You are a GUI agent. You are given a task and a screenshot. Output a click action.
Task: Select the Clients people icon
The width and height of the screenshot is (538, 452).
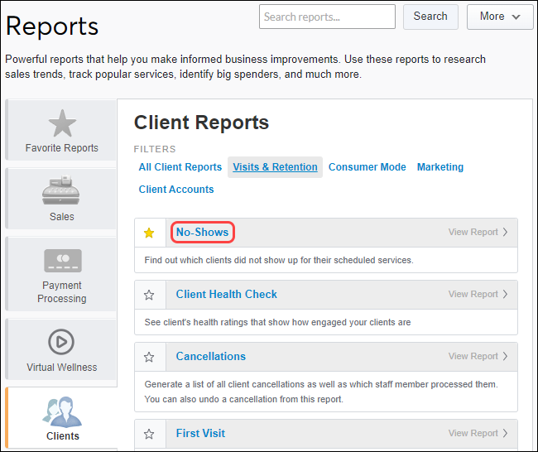[x=62, y=411]
